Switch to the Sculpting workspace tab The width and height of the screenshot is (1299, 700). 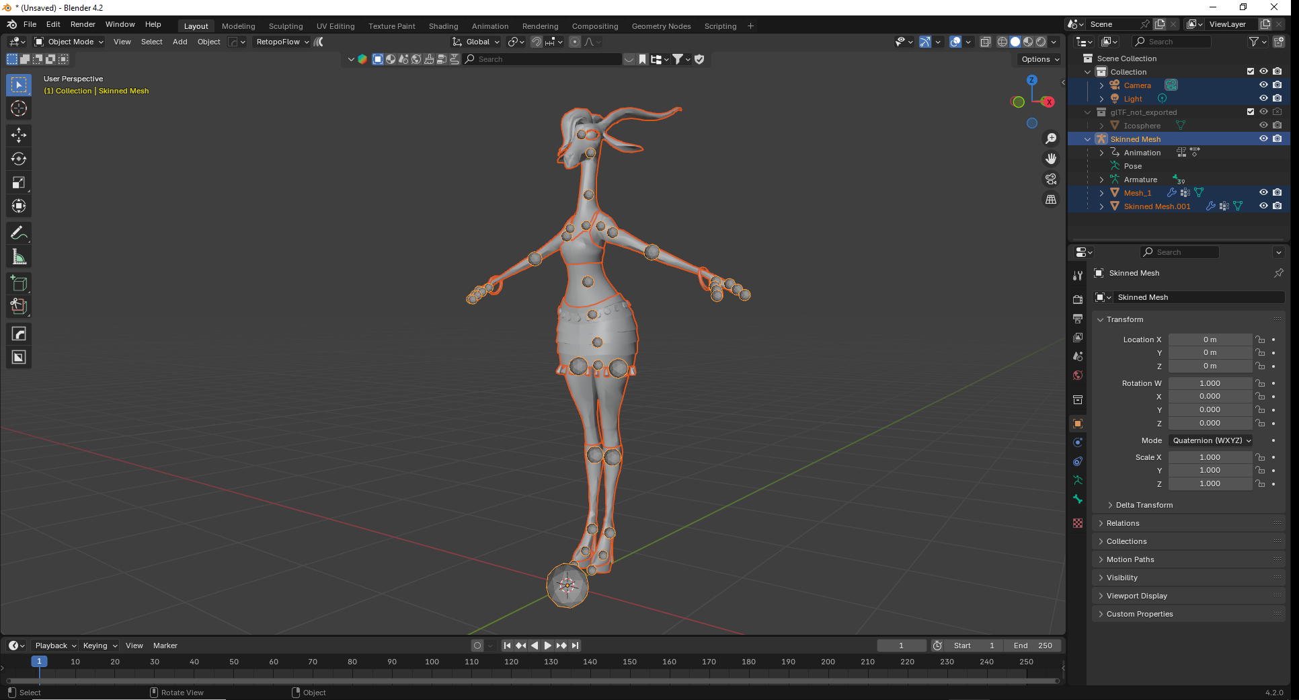click(286, 26)
